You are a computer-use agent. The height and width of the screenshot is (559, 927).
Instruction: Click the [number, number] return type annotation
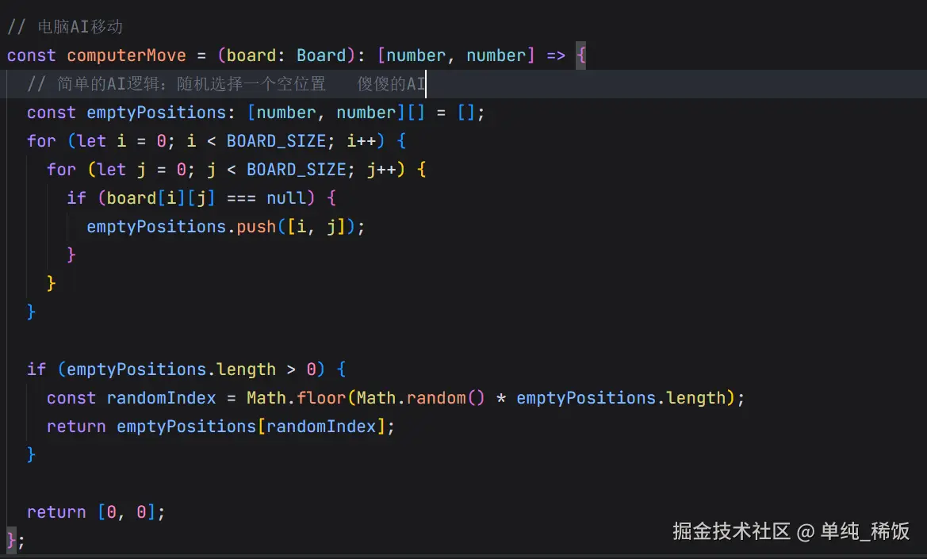click(455, 55)
